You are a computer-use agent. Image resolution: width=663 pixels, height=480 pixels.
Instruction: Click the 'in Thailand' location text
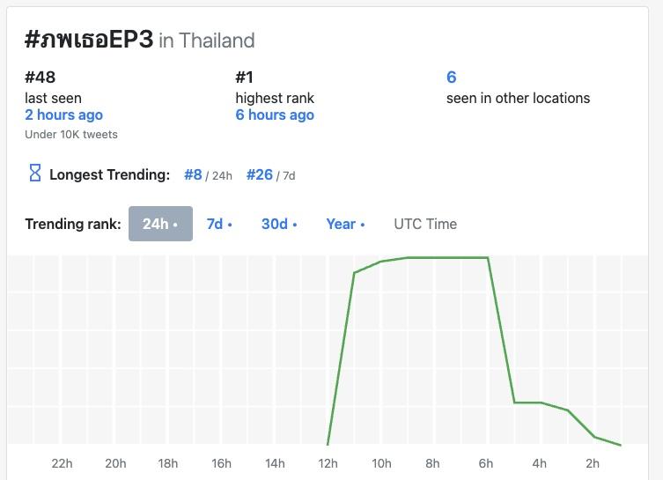pyautogui.click(x=207, y=41)
